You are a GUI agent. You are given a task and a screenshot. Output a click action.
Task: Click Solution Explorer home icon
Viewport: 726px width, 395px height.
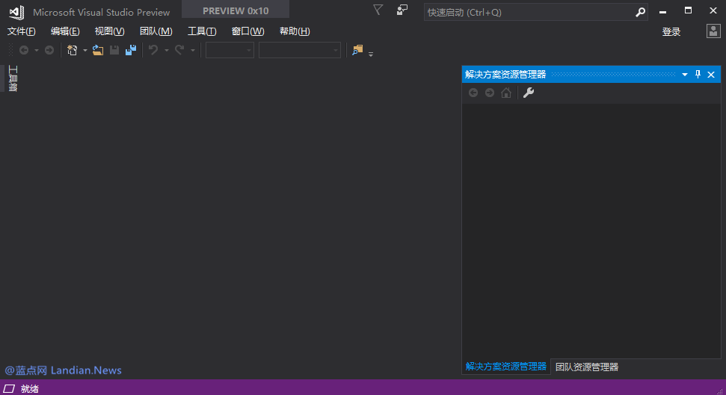click(x=506, y=93)
